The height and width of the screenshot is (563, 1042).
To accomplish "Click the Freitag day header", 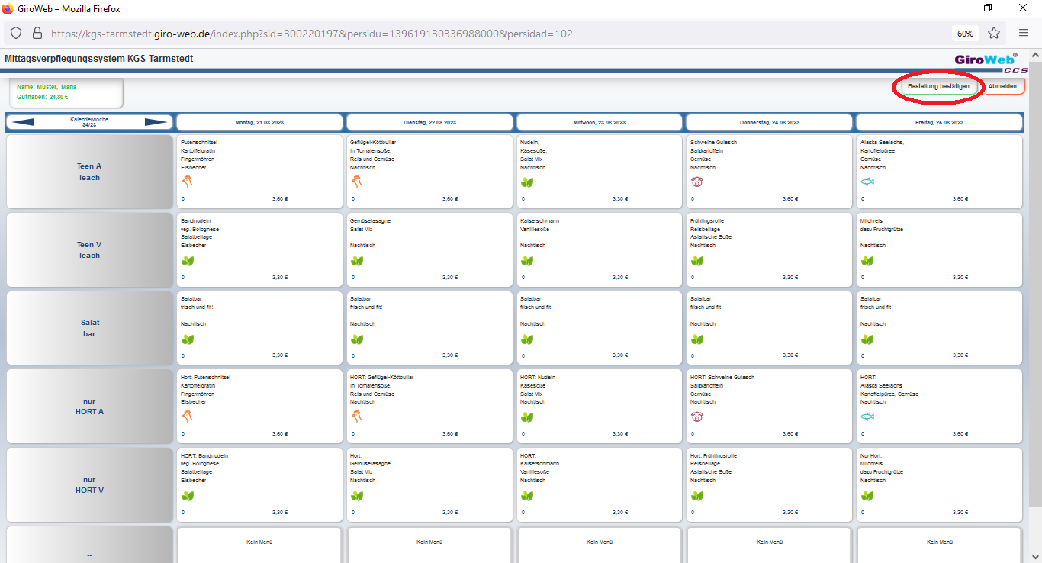I will point(939,122).
